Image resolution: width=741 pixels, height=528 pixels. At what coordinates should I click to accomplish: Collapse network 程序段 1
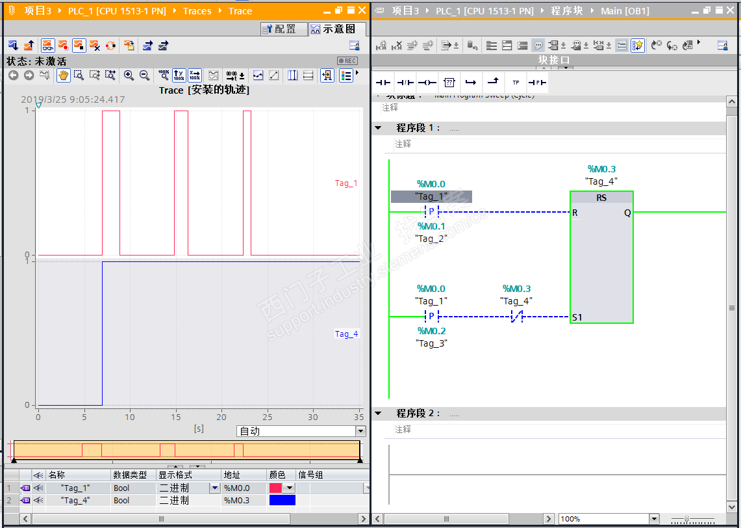(378, 128)
